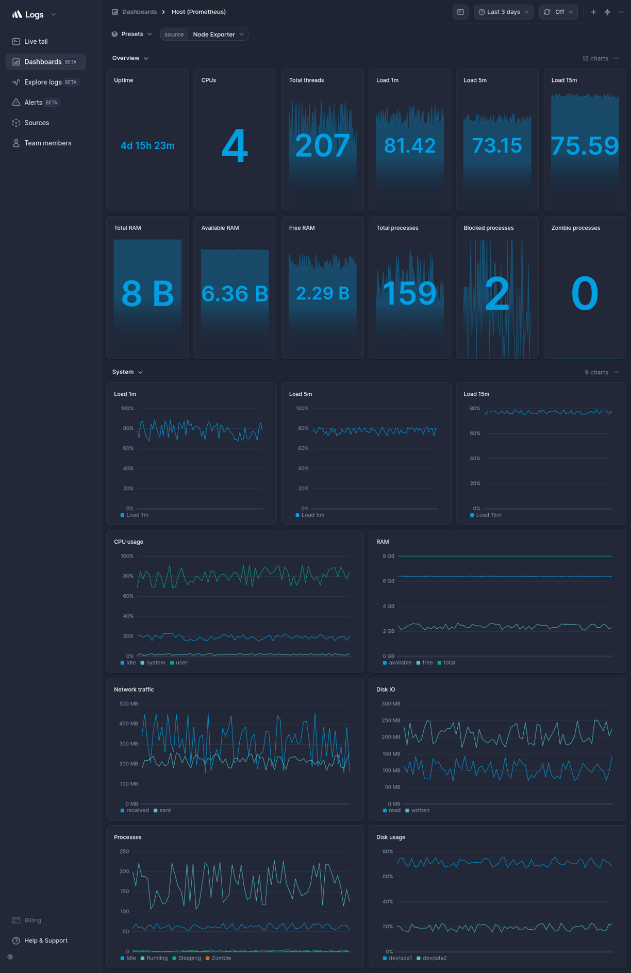Click the Blocked processes card value 2
631x973 pixels.
click(497, 294)
